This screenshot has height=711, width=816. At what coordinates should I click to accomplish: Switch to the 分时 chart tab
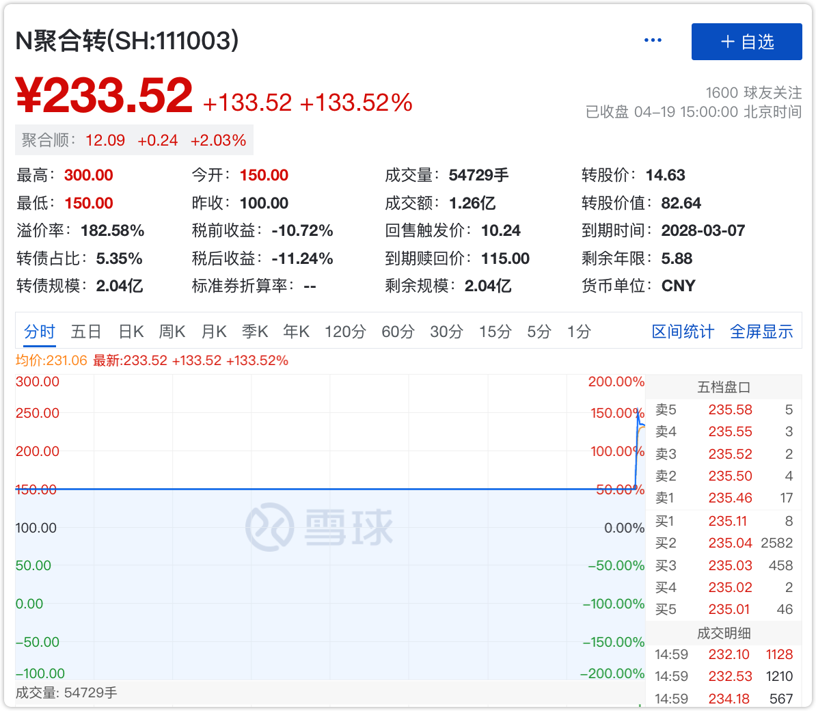(x=40, y=332)
